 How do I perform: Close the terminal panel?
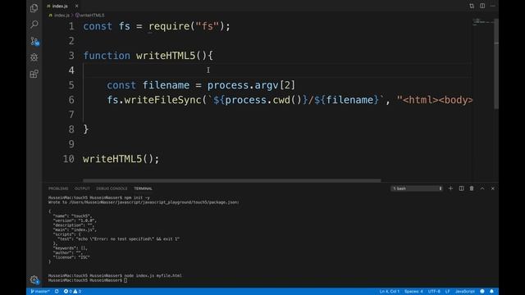point(492,188)
